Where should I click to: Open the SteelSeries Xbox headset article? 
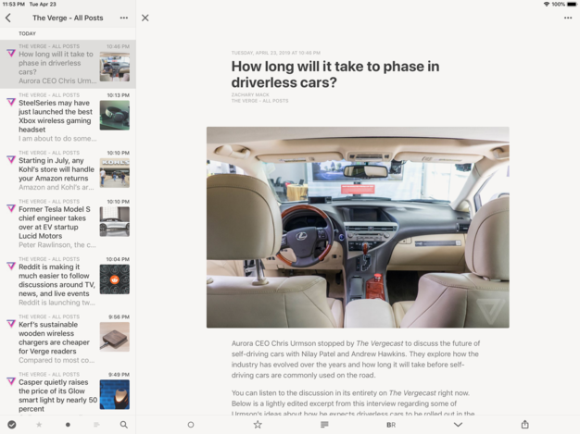pos(68,117)
